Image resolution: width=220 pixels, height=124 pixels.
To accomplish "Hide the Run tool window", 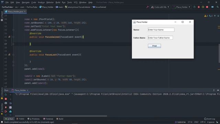I will 218,90.
